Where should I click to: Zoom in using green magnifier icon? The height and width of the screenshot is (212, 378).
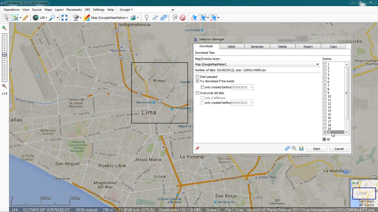(4, 28)
